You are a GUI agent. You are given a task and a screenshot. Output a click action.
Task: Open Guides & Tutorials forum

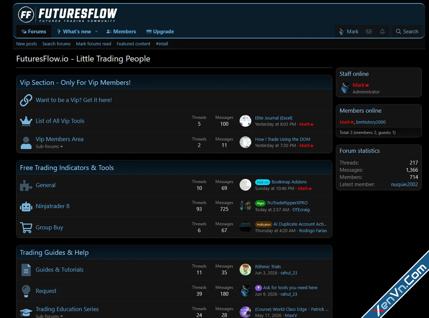pyautogui.click(x=59, y=270)
